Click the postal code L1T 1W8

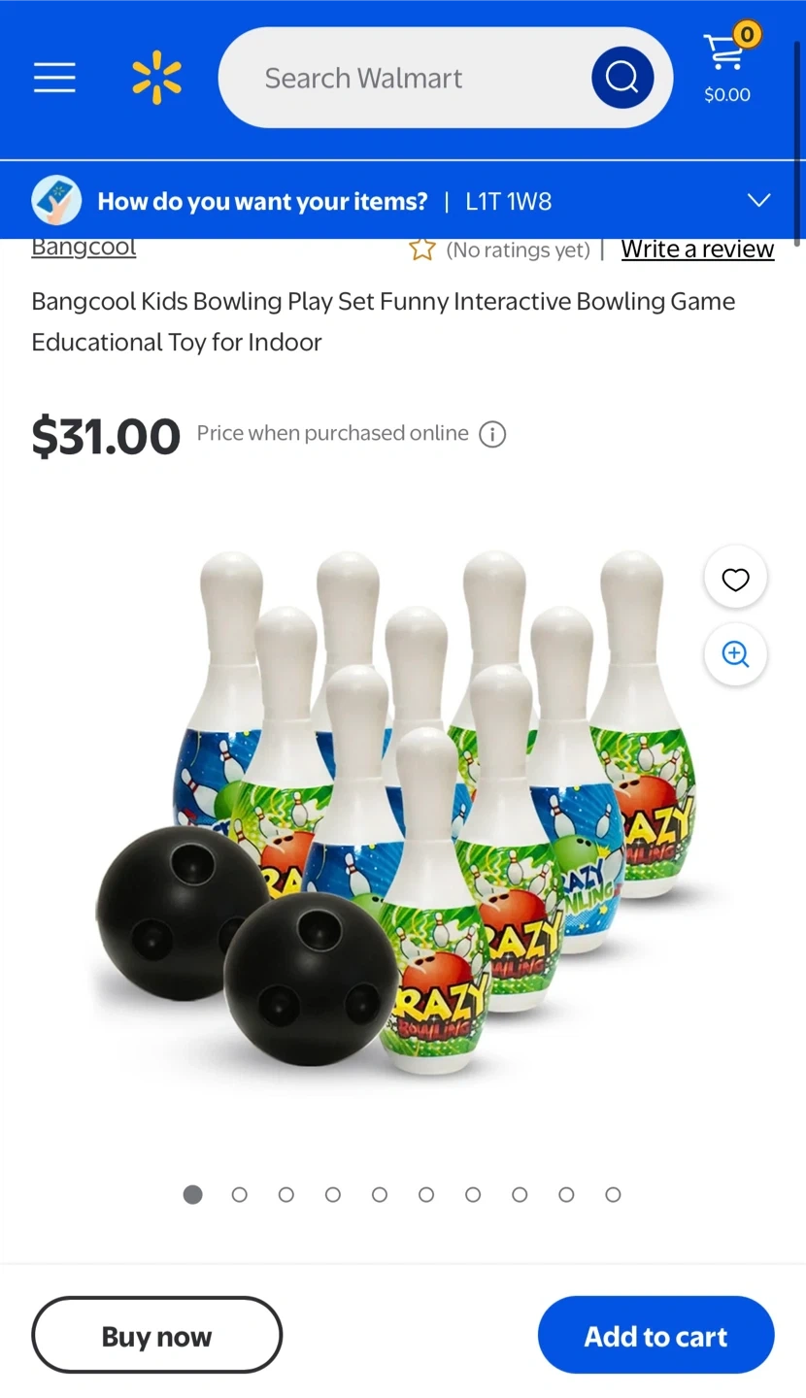(509, 201)
